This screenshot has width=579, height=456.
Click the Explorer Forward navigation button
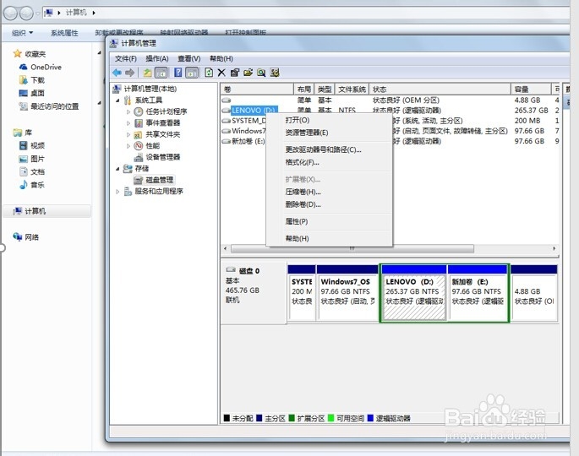[26, 14]
